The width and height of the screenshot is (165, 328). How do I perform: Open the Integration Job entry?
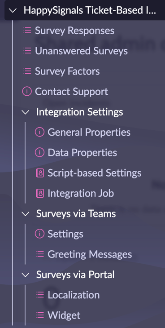pos(81,193)
